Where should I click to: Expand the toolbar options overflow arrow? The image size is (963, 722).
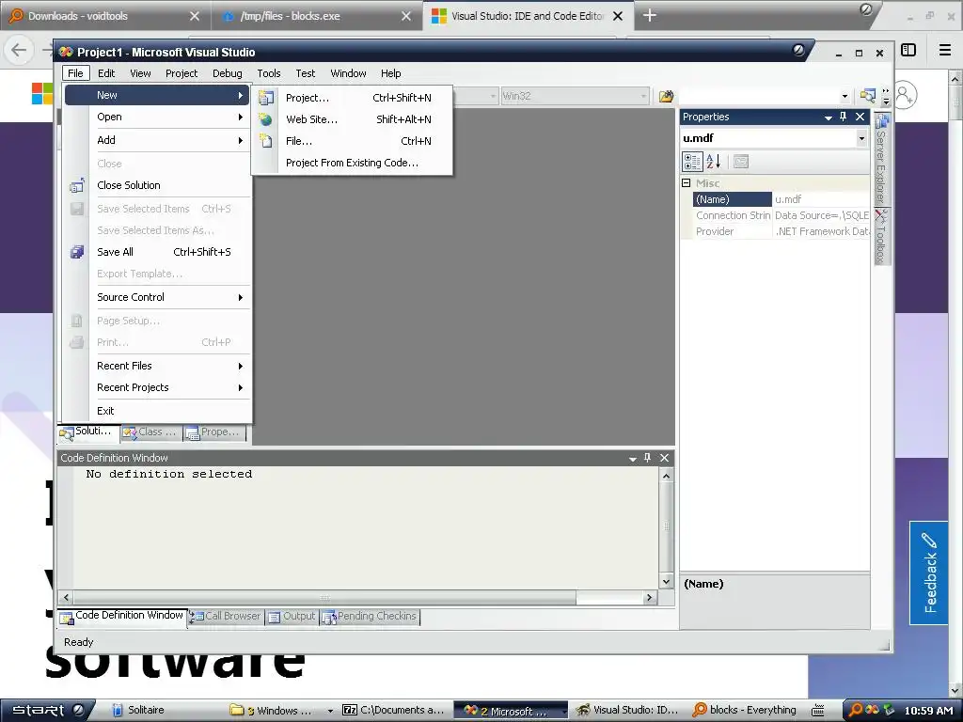pyautogui.click(x=886, y=97)
